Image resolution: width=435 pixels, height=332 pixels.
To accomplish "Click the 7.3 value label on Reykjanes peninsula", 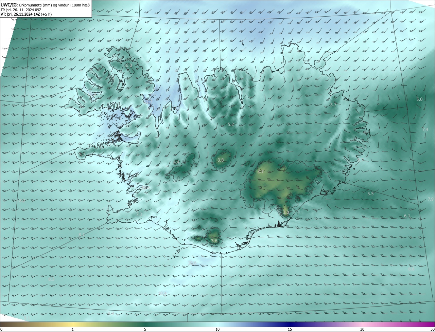I will pos(139,215).
